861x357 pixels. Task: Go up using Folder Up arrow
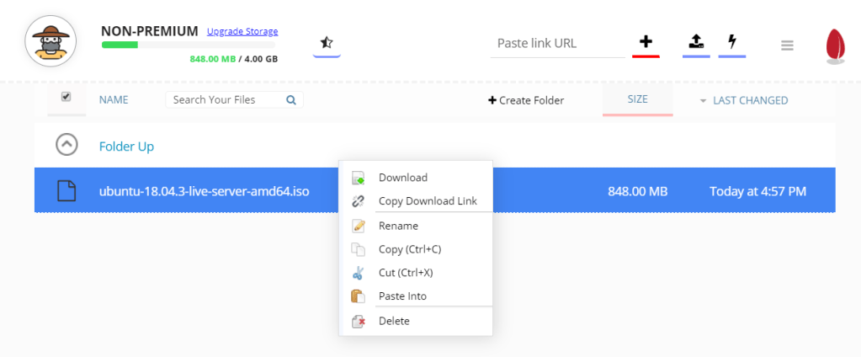[x=66, y=145]
